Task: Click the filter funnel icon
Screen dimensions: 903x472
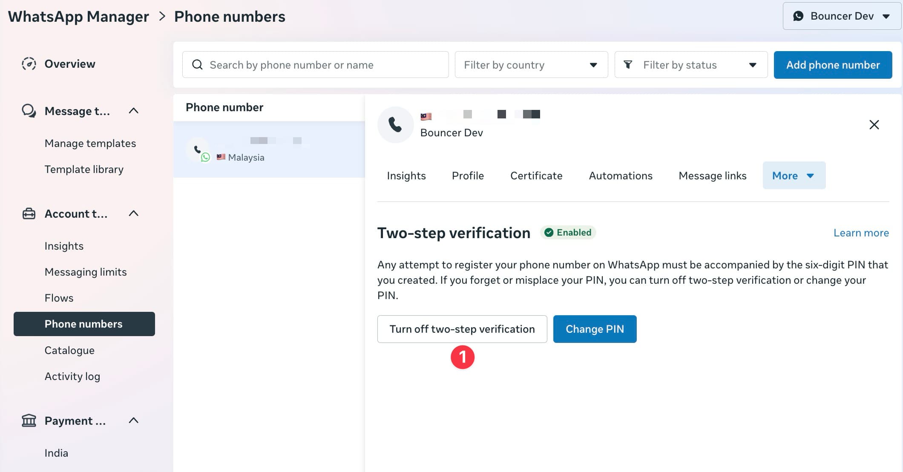Action: pos(628,65)
